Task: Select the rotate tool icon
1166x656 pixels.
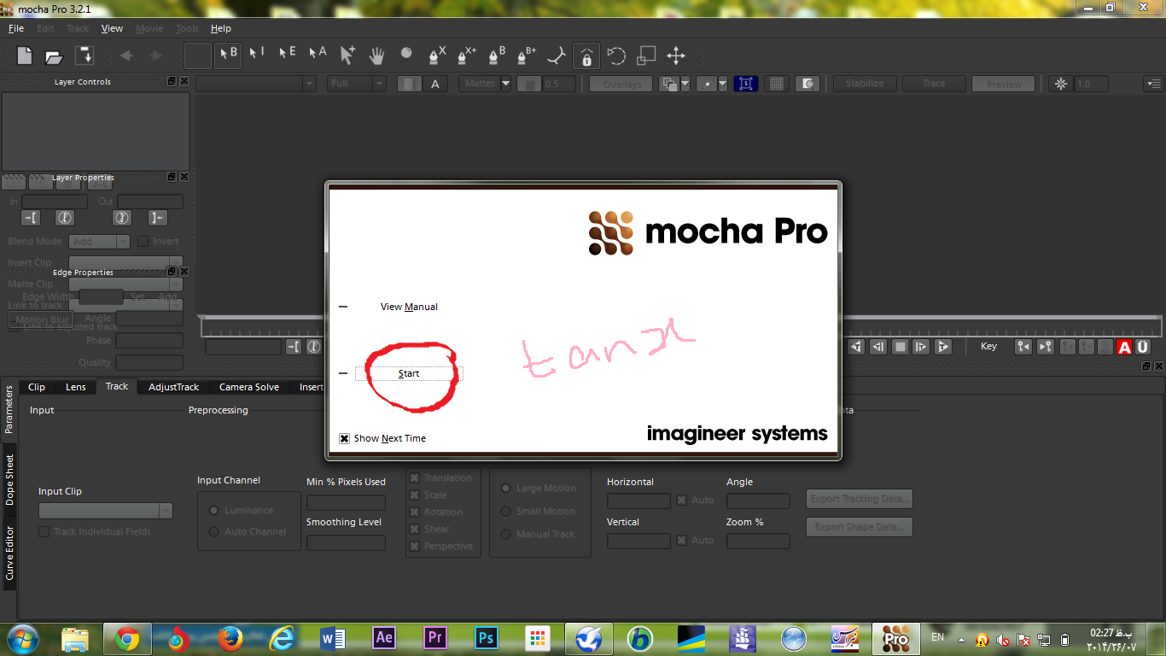Action: (x=616, y=56)
